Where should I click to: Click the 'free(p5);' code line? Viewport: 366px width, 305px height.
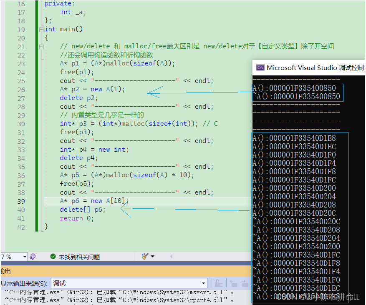click(x=77, y=184)
